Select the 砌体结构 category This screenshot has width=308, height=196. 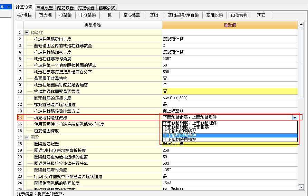[239, 15]
